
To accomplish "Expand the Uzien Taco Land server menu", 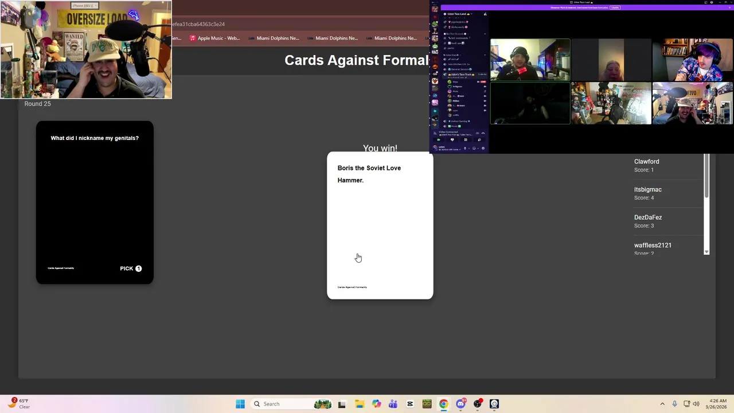I will click(459, 14).
